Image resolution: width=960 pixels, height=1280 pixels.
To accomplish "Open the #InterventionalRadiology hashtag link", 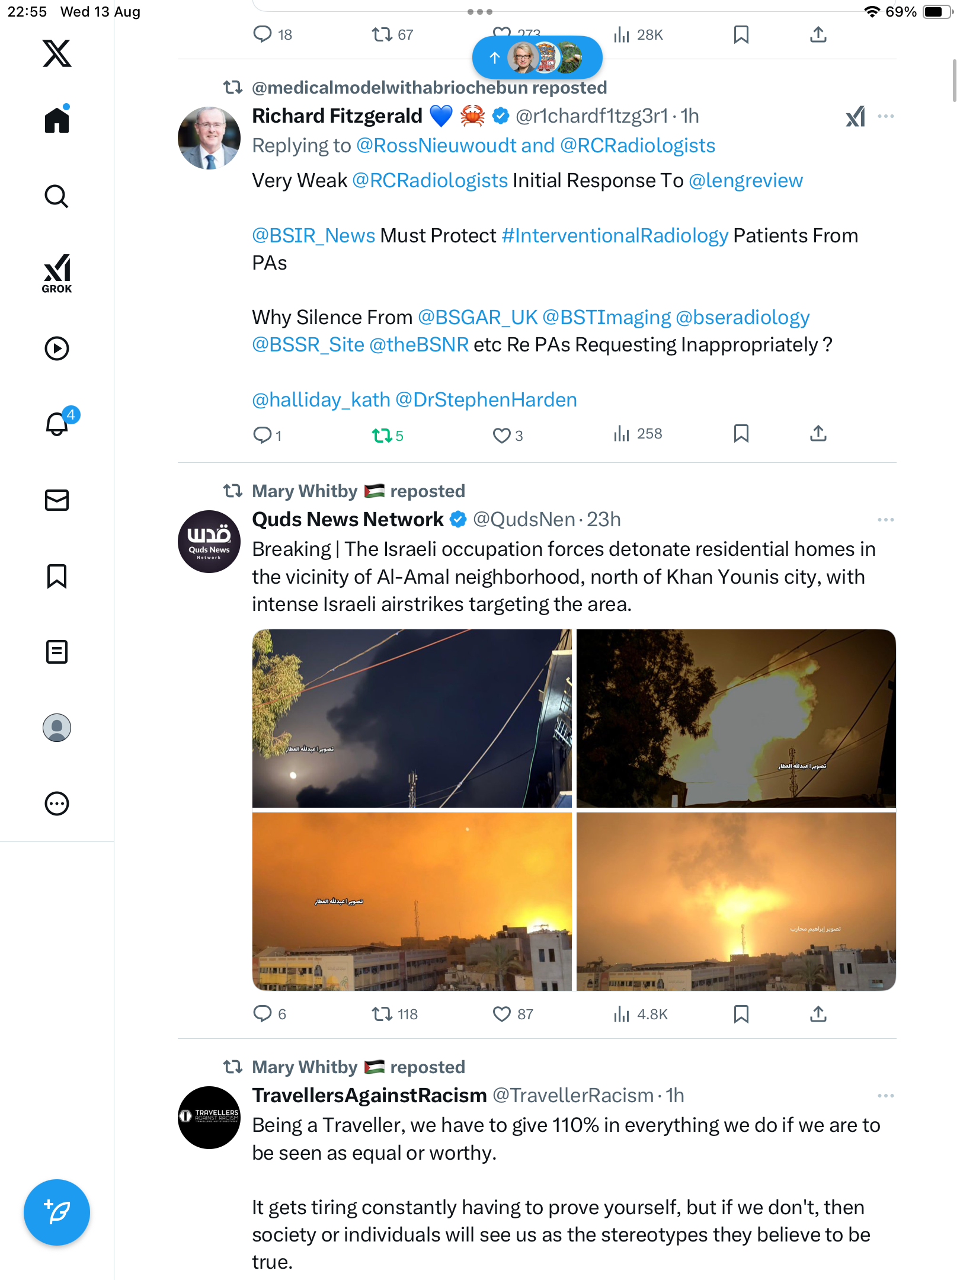I will 615,236.
